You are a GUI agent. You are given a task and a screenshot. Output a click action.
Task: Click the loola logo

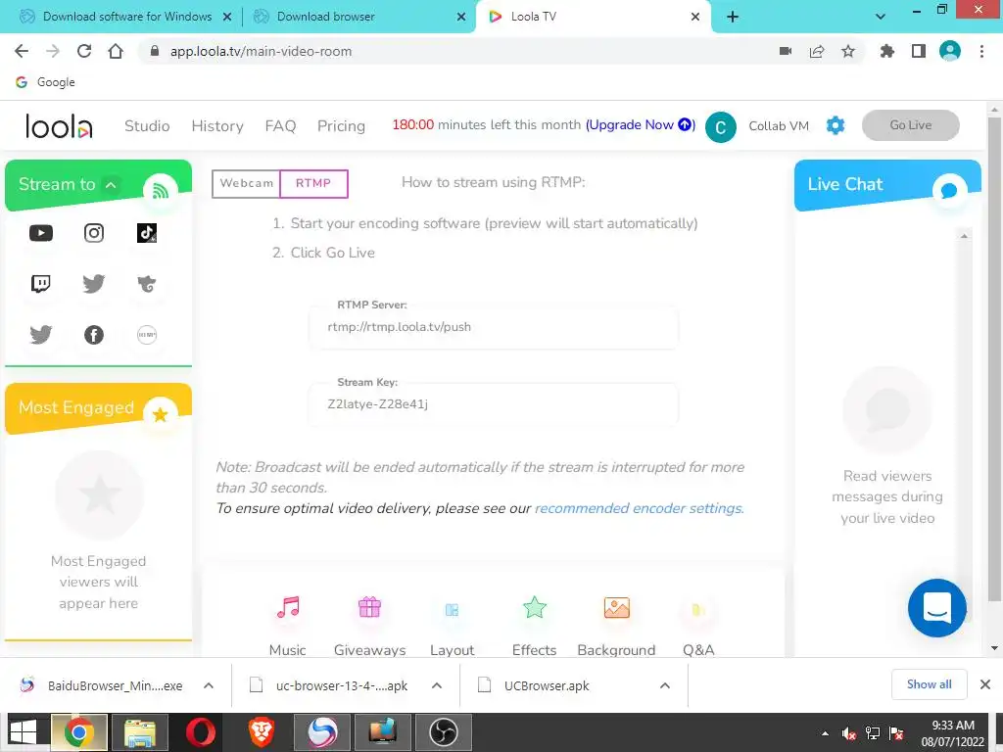pos(59,125)
